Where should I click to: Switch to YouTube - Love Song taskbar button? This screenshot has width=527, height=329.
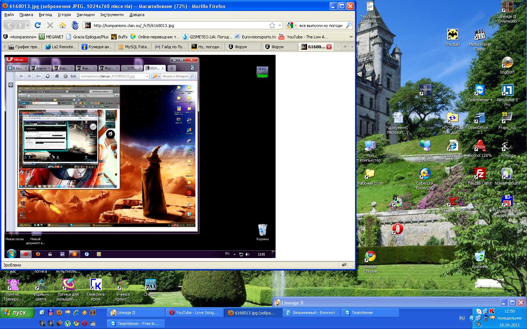[194, 313]
